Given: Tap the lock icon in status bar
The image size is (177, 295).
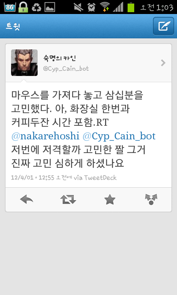Looking at the screenshot, I should tap(23, 7).
